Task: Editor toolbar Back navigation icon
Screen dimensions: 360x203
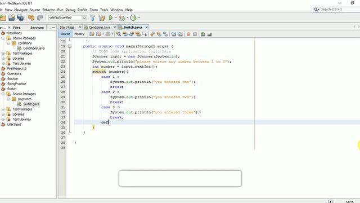Action: click(98, 34)
